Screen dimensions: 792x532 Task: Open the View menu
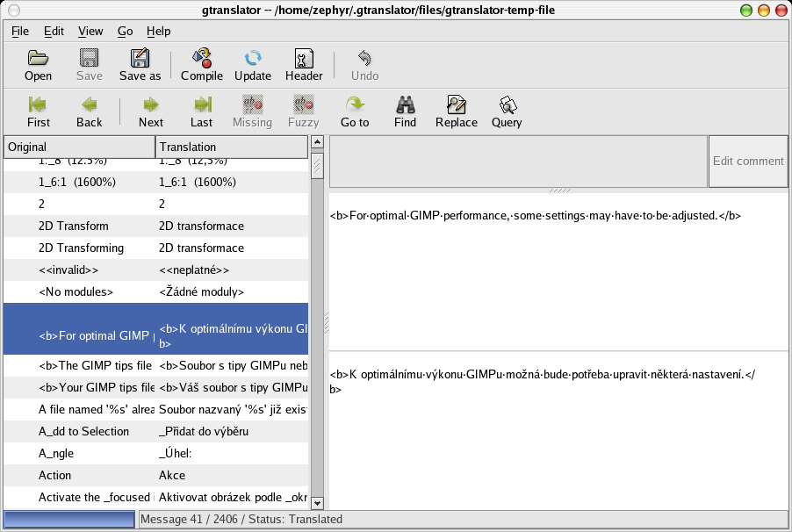(90, 31)
